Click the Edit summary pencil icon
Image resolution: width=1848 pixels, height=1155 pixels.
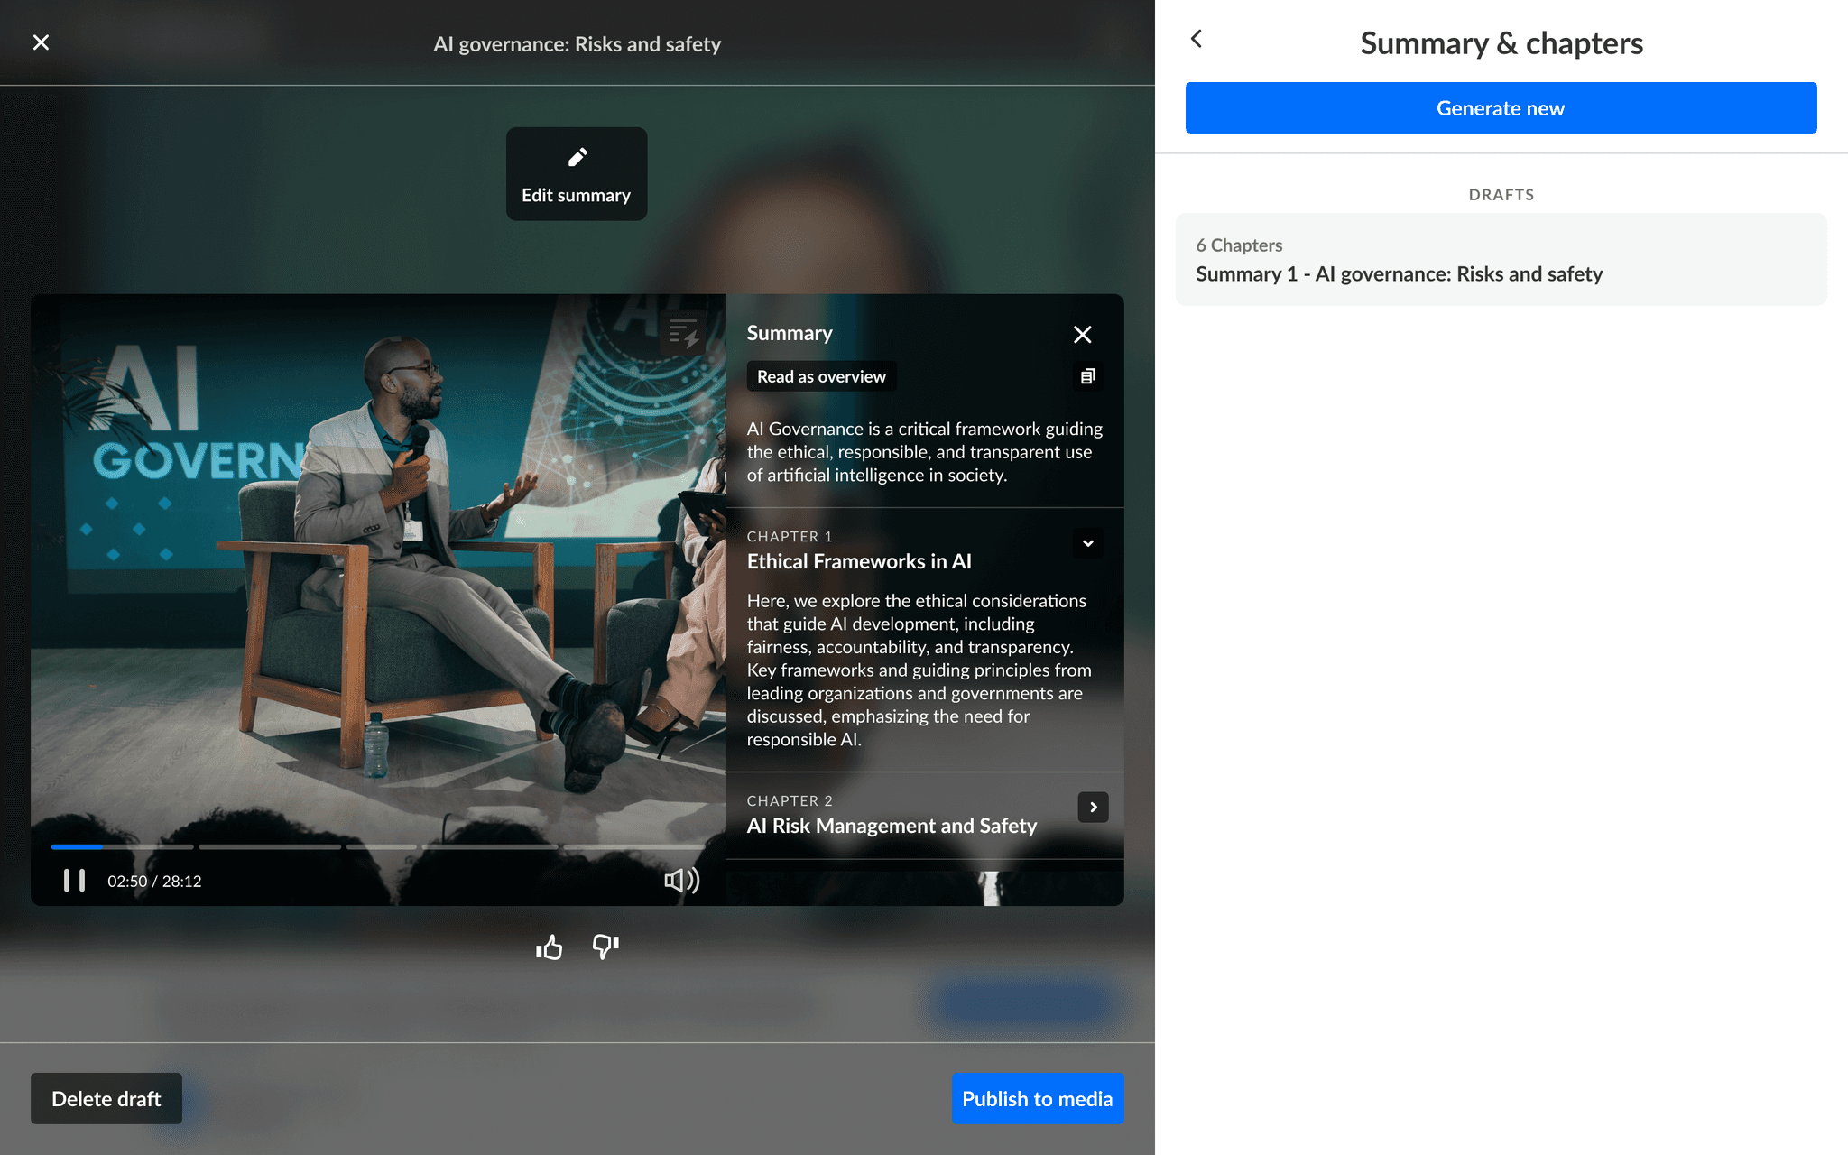(x=577, y=158)
